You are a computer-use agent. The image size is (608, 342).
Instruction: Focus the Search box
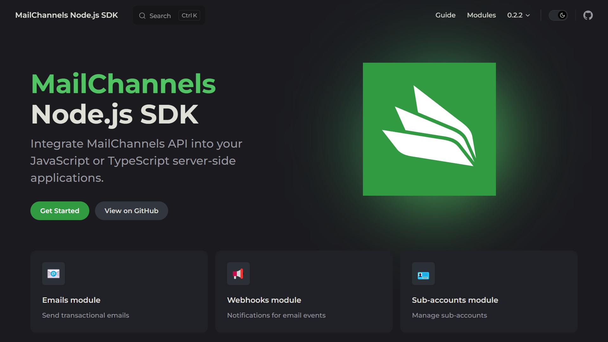(x=169, y=15)
